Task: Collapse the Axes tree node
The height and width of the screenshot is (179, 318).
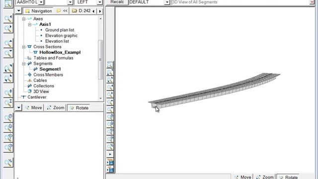Action: 24,19
